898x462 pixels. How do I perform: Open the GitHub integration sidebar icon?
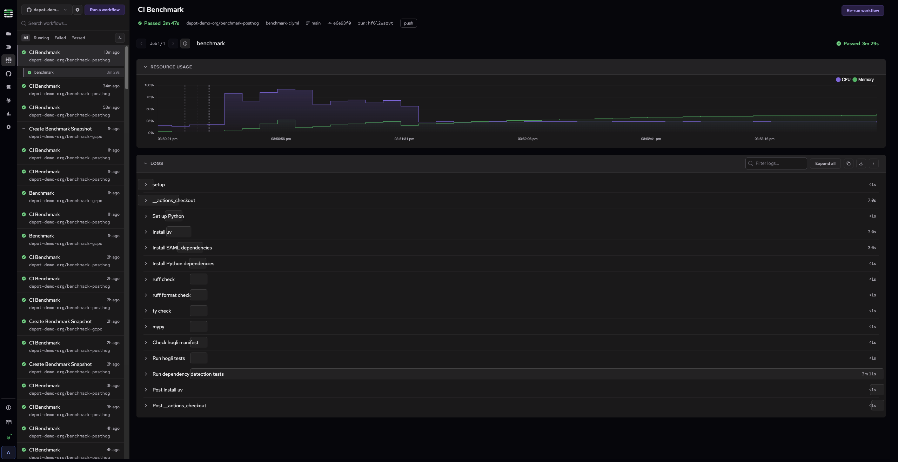point(8,74)
